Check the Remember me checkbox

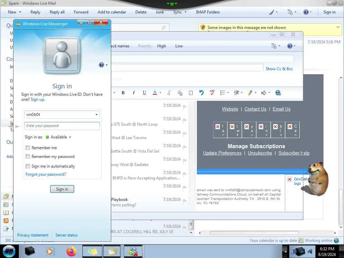(28, 148)
